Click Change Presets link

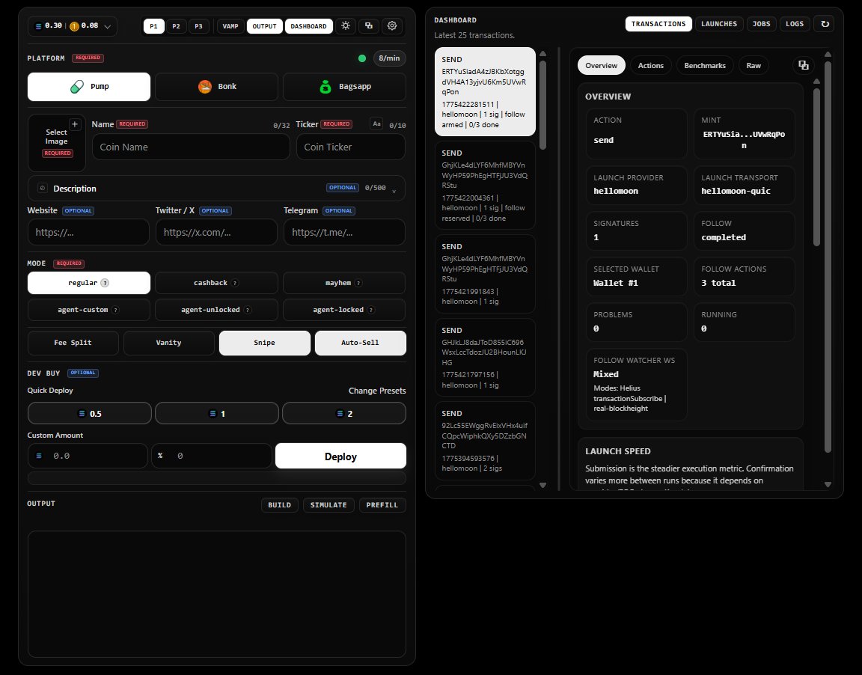pos(377,391)
